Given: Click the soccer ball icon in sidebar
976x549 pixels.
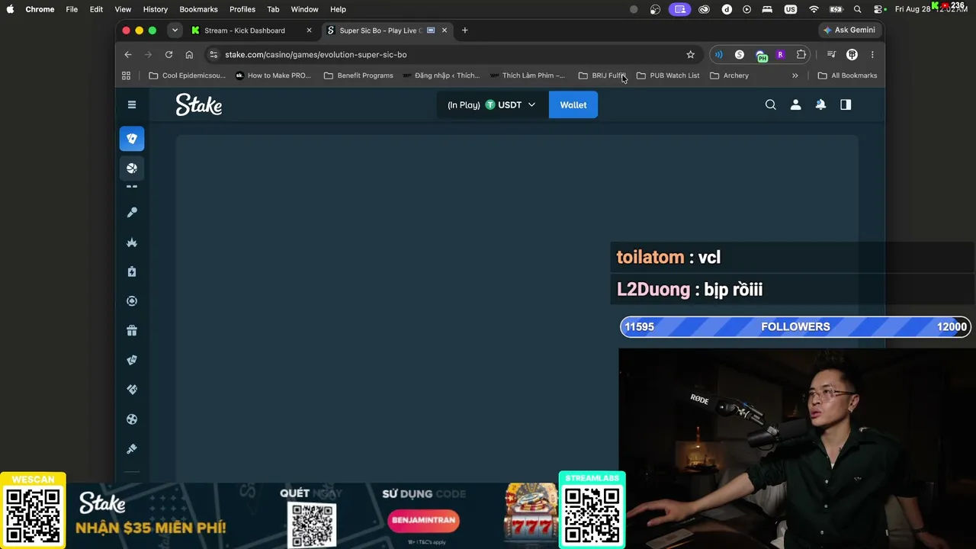Looking at the screenshot, I should (x=132, y=419).
